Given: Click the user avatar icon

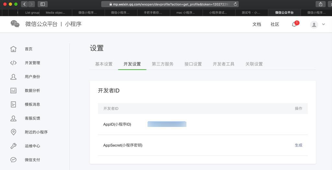Looking at the screenshot, I should tap(314, 25).
